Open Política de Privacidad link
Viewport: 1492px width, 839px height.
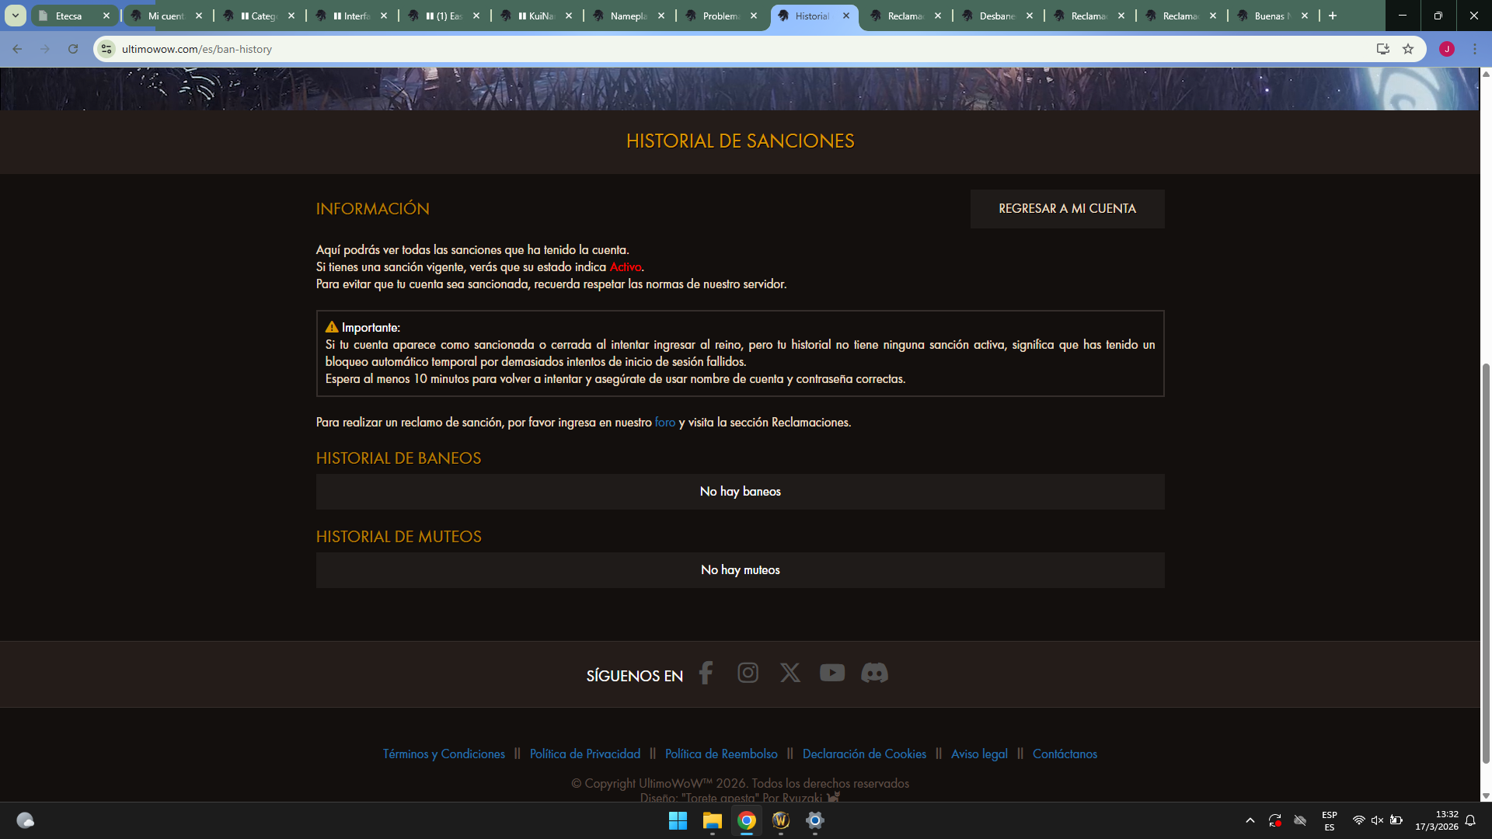pos(584,754)
